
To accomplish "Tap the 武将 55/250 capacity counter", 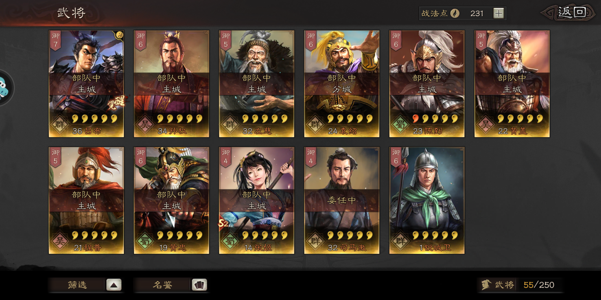I will click(x=521, y=285).
